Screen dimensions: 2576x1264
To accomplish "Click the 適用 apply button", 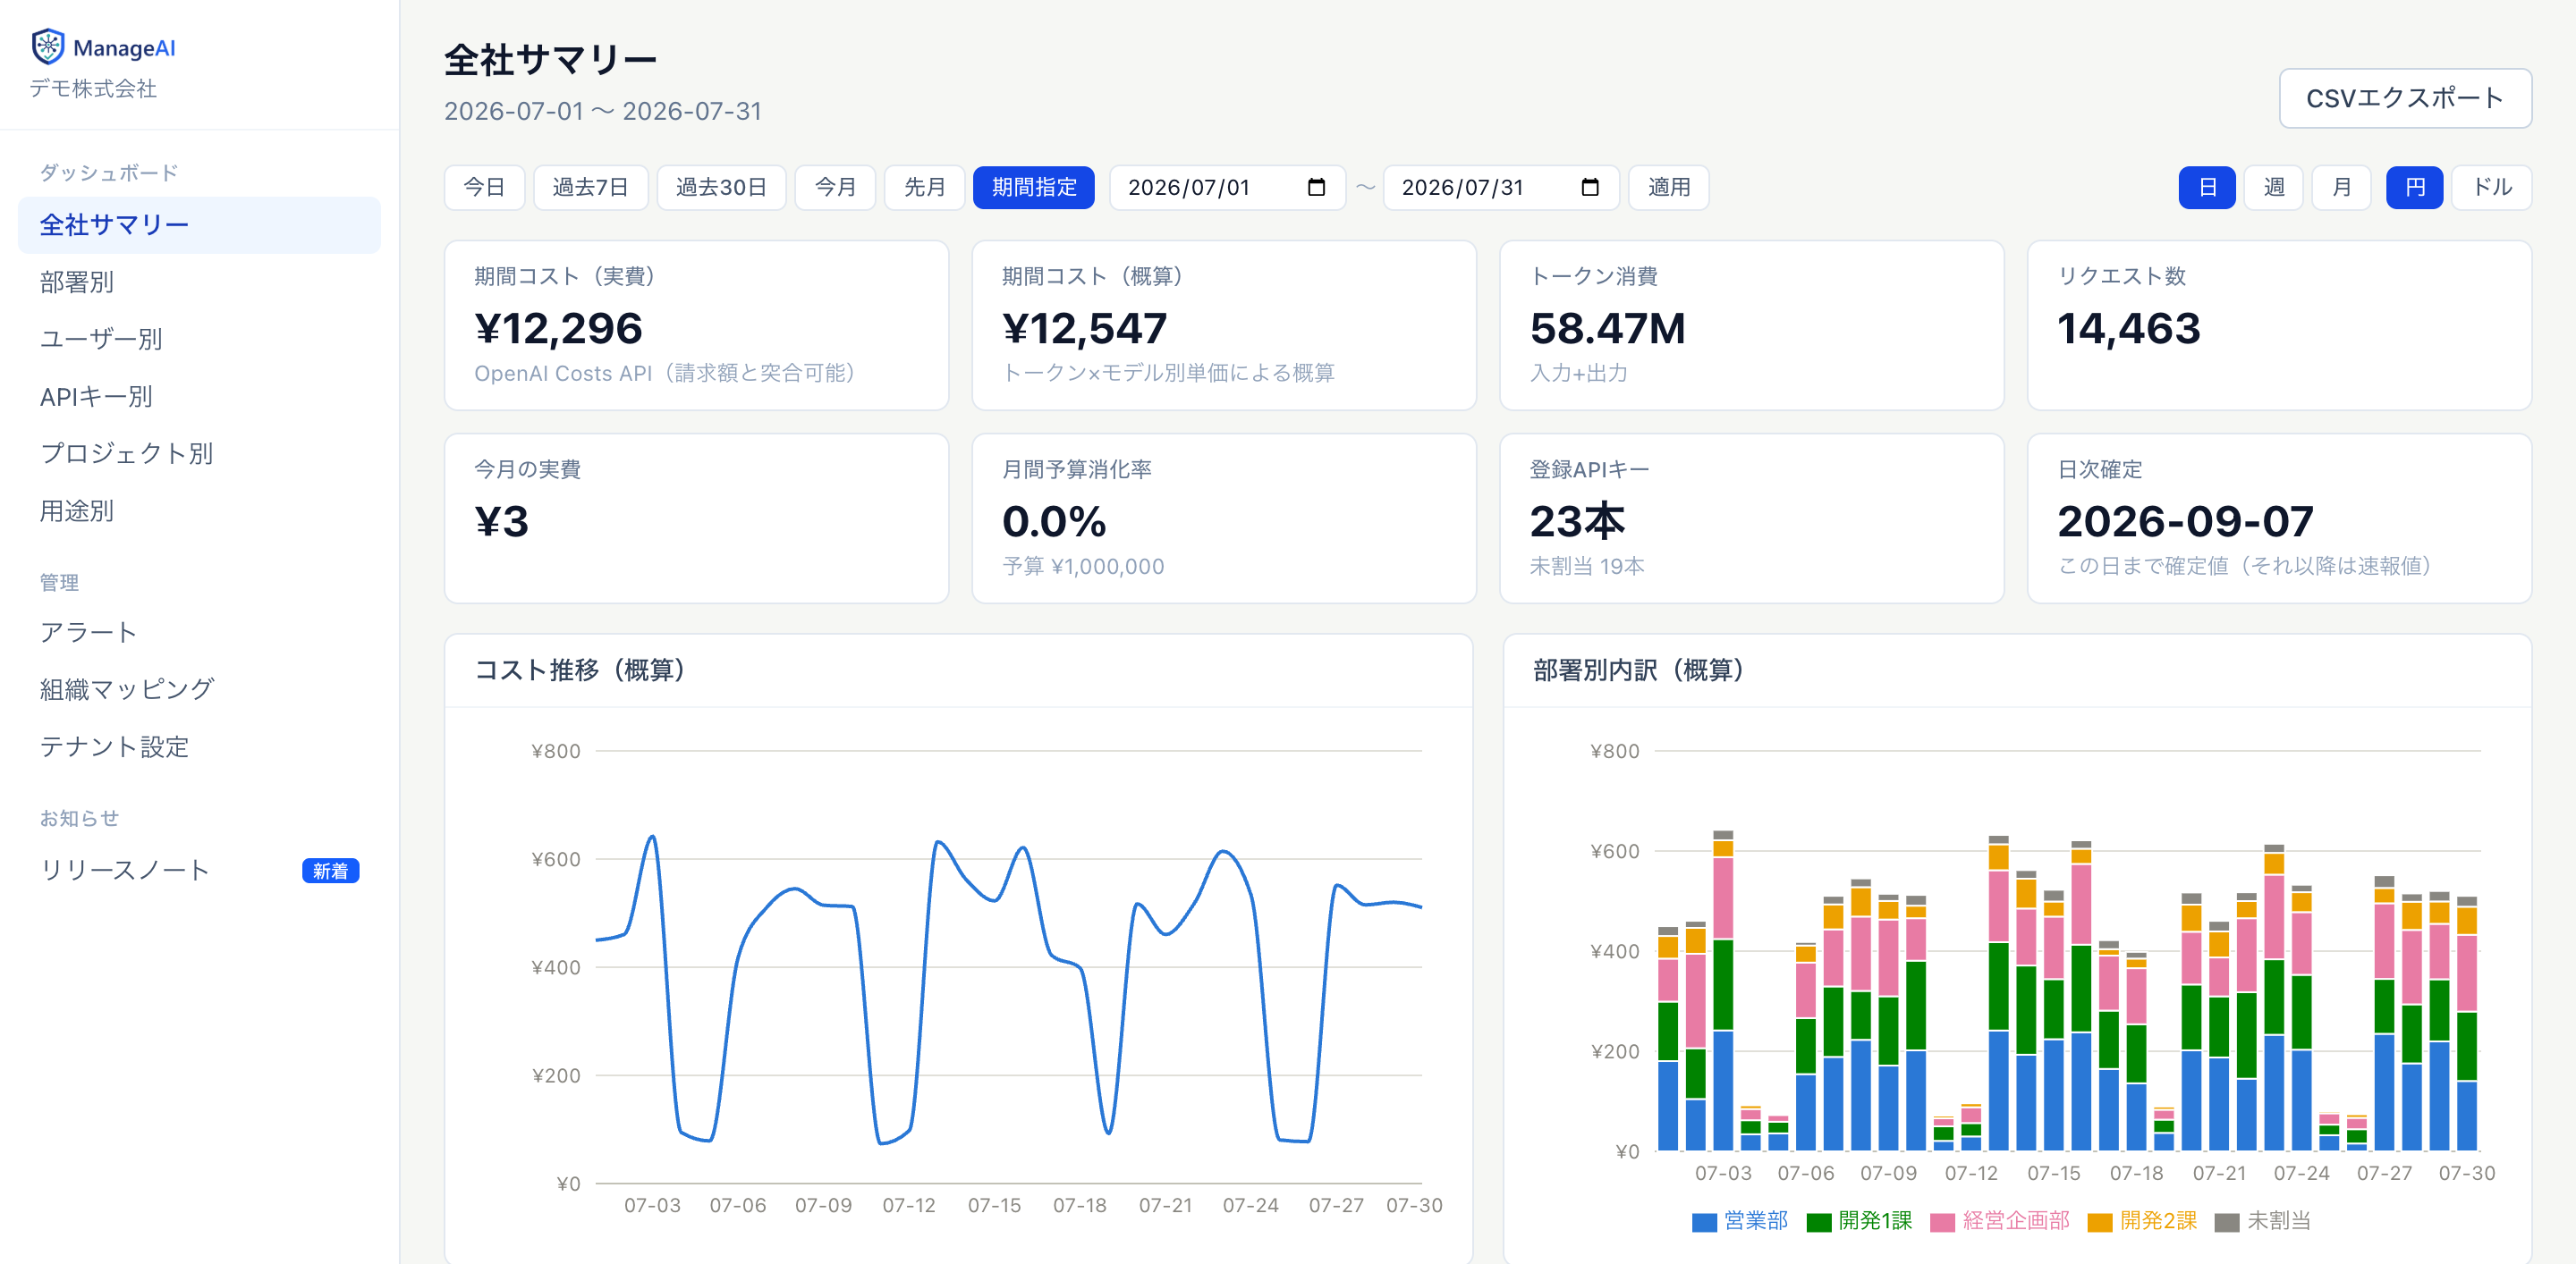I will pos(1669,187).
